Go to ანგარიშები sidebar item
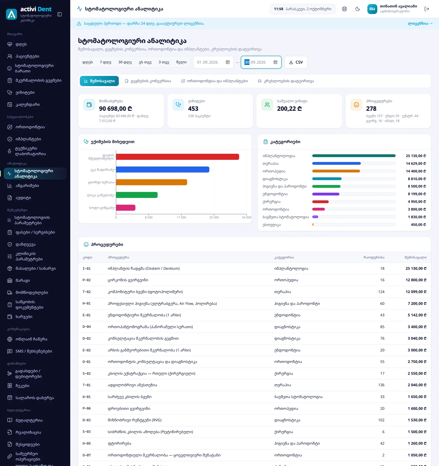The image size is (439, 466). point(35,186)
